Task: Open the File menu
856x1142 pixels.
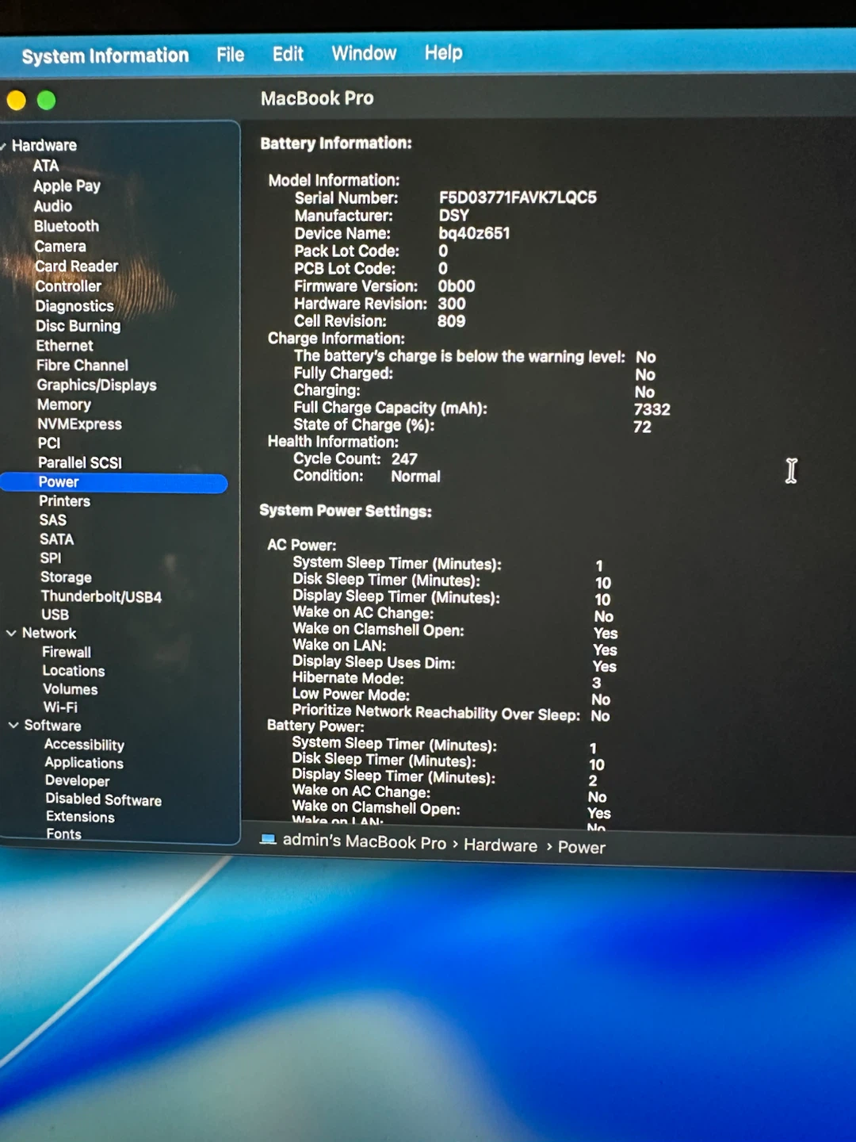Action: coord(230,55)
